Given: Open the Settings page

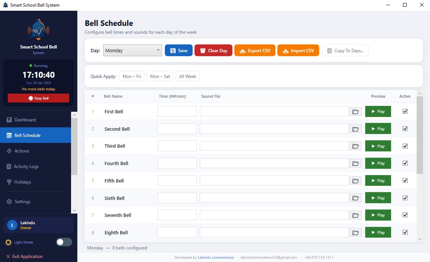Looking at the screenshot, I should 36,202.
